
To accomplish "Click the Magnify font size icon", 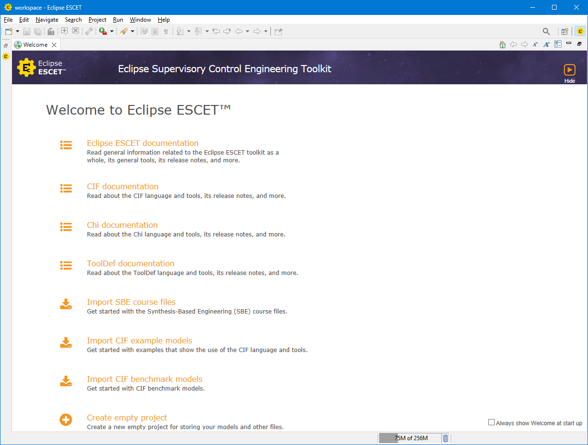I will point(546,44).
